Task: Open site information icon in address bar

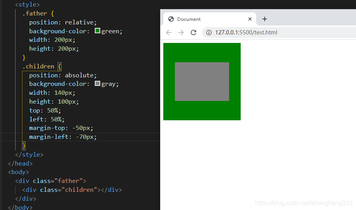Action: point(209,32)
